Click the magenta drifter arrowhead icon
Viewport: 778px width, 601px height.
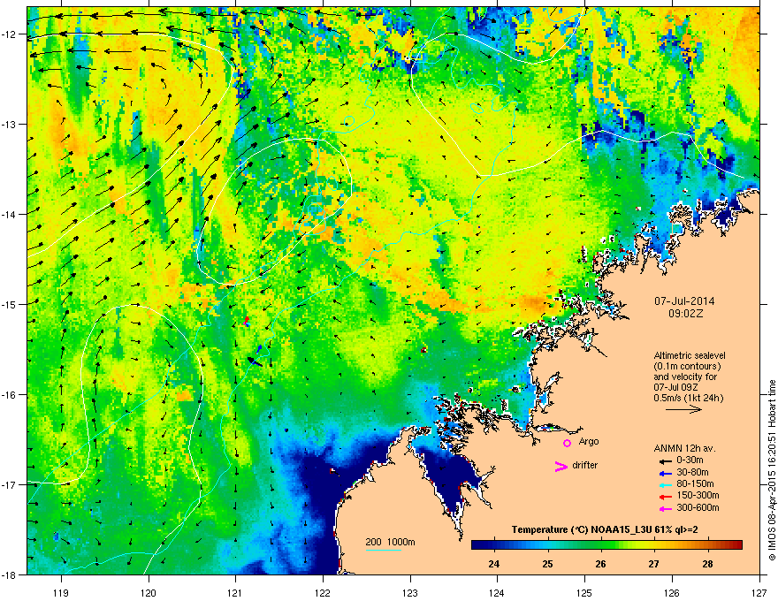pos(561,466)
